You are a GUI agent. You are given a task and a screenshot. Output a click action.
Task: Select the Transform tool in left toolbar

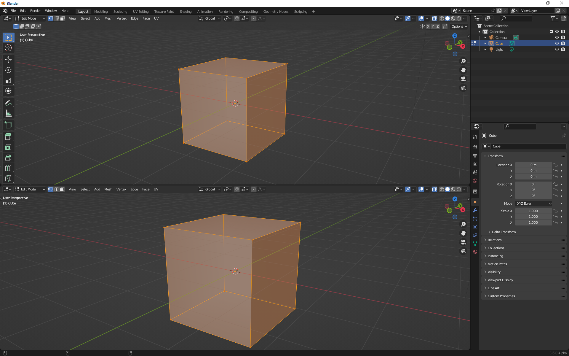coord(8,91)
